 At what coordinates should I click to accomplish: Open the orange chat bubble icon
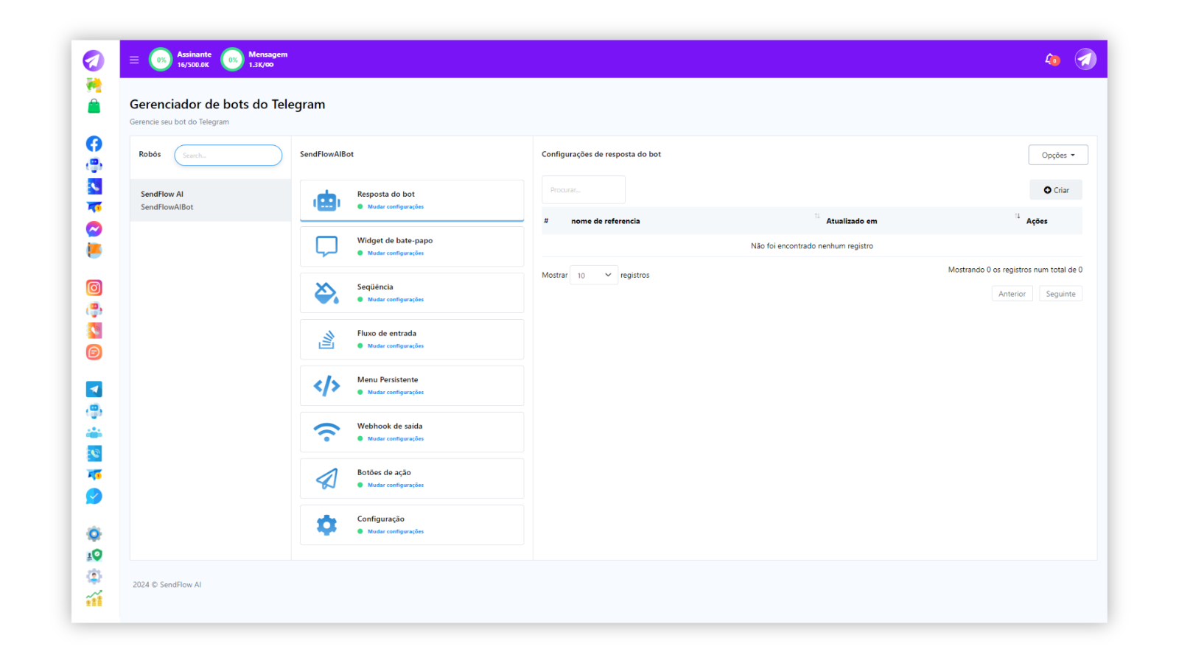click(94, 352)
